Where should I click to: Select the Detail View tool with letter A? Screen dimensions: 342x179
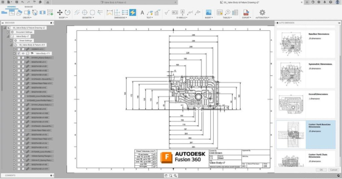coord(35,12)
